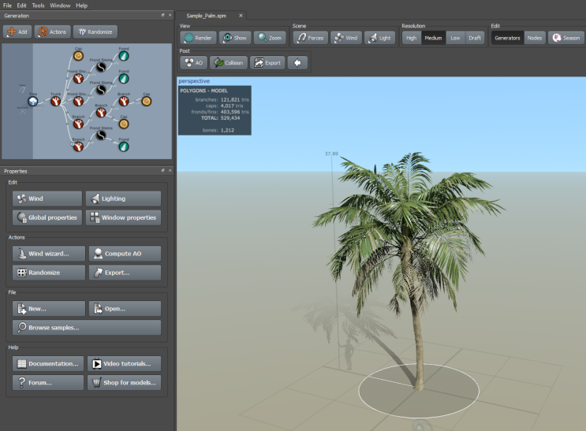Open the Window menu
The height and width of the screenshot is (431, 586).
(60, 6)
